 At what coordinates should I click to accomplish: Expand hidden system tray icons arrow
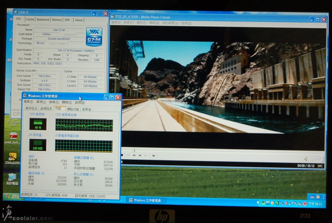258,203
